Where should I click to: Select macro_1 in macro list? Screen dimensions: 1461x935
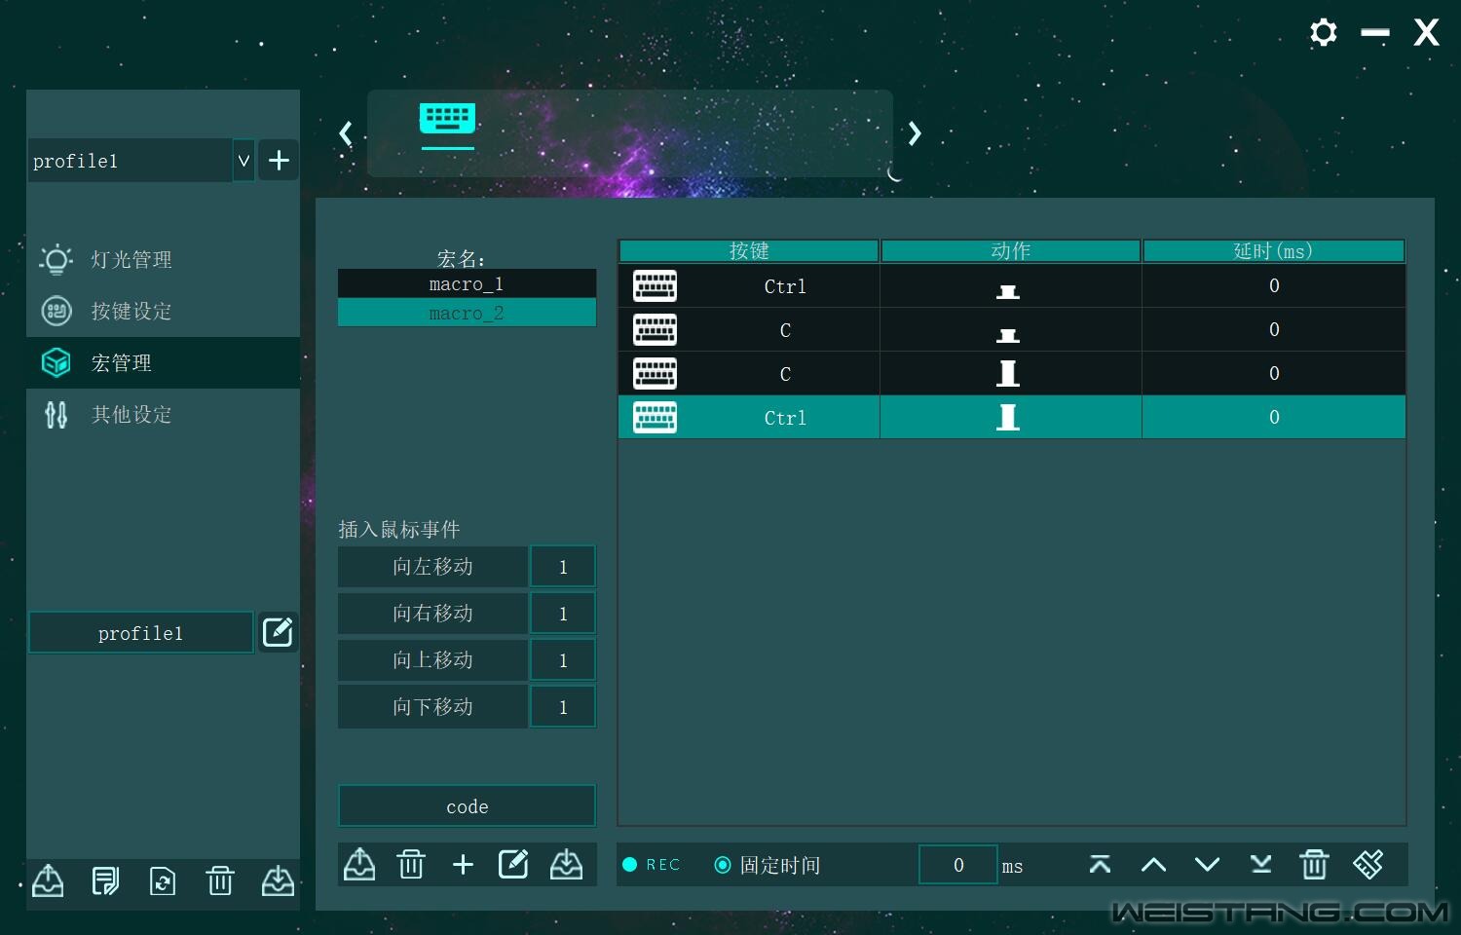point(467,283)
